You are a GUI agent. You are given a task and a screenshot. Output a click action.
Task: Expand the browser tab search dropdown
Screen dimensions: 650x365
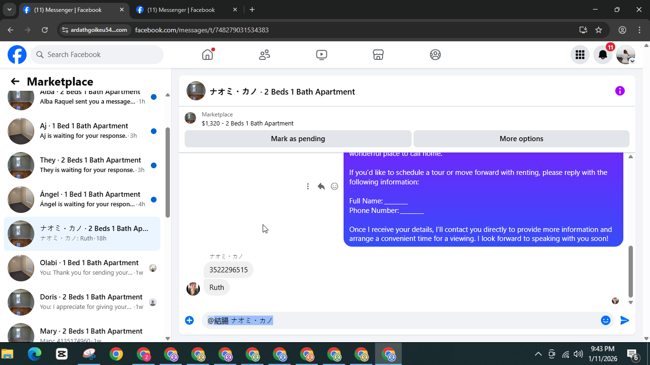pos(9,10)
